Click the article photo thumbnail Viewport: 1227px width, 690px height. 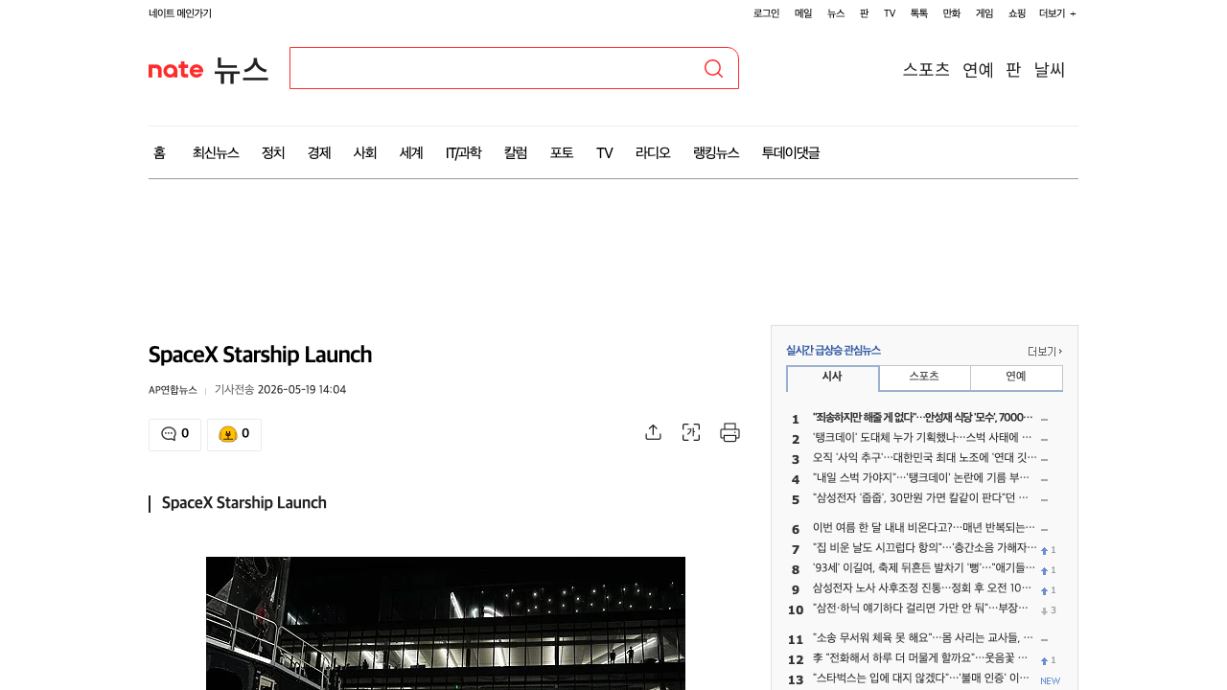pyautogui.click(x=446, y=623)
